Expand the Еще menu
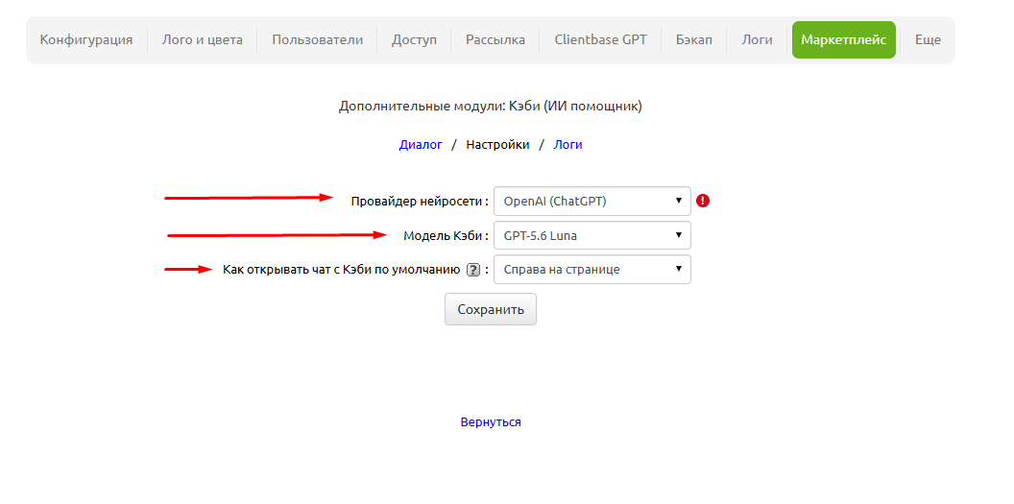This screenshot has width=1014, height=504. point(928,40)
